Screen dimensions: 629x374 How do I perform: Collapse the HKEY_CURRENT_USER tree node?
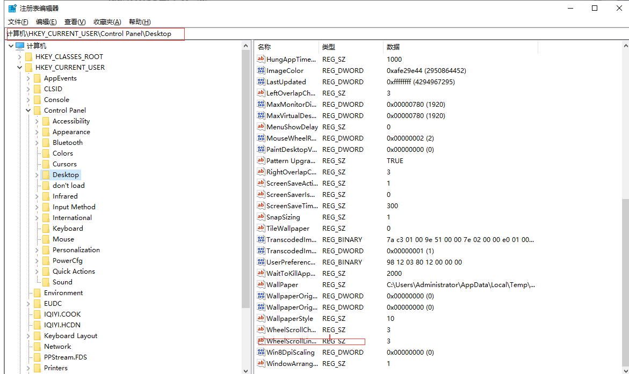(x=20, y=68)
